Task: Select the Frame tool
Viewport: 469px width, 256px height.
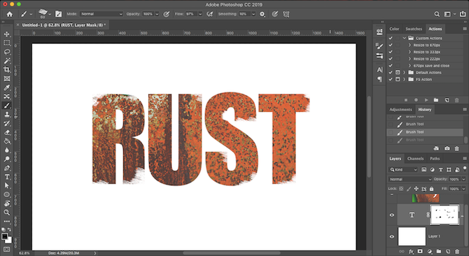Action: tap(7, 78)
